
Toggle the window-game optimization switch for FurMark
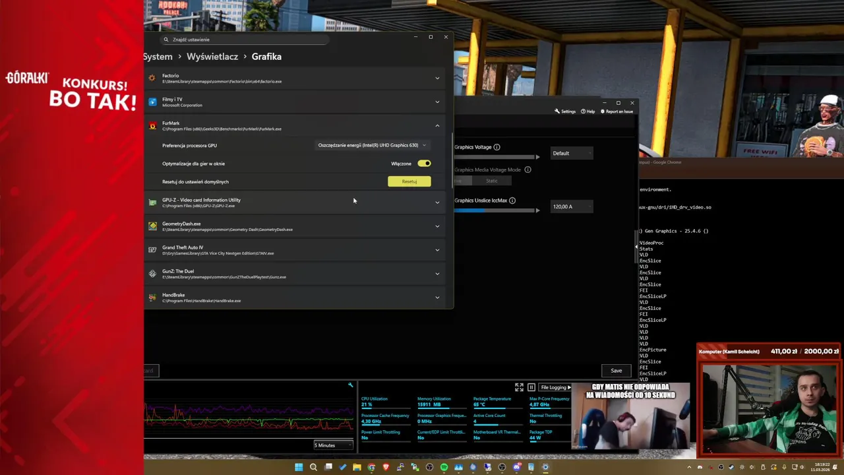coord(424,164)
